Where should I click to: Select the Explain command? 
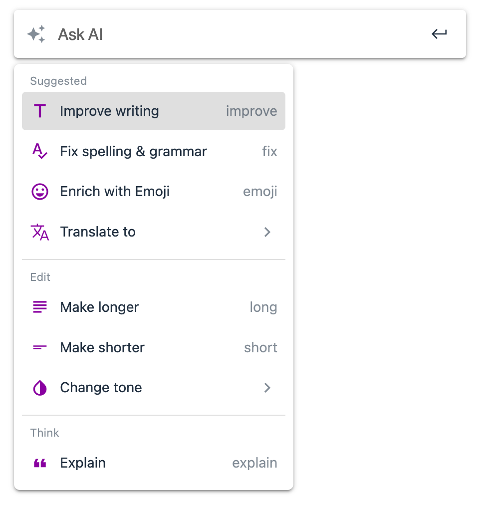pyautogui.click(x=83, y=463)
